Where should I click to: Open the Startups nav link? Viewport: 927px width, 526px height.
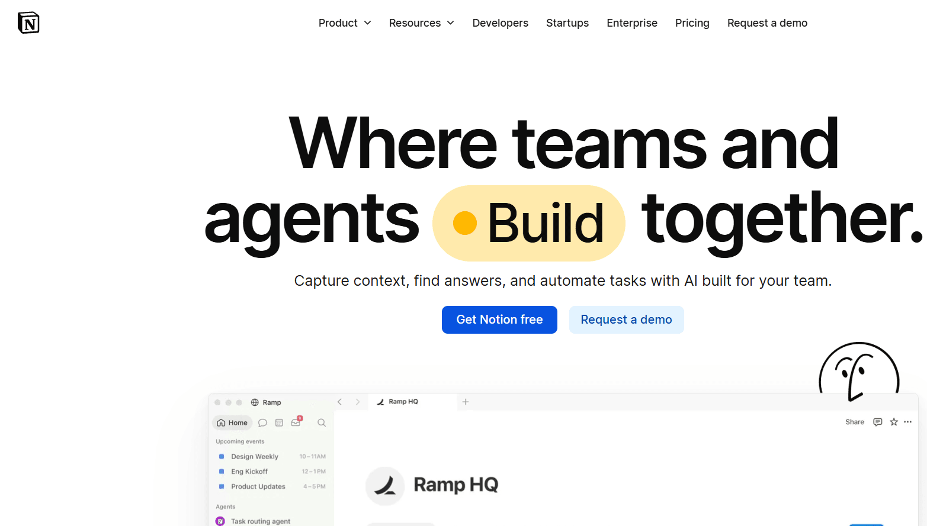pos(567,23)
